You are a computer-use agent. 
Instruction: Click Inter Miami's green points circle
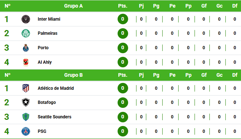[x=123, y=19]
